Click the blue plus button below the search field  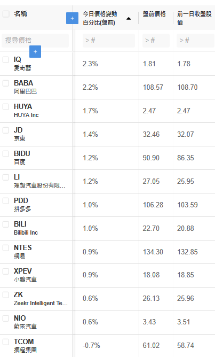pyautogui.click(x=35, y=51)
